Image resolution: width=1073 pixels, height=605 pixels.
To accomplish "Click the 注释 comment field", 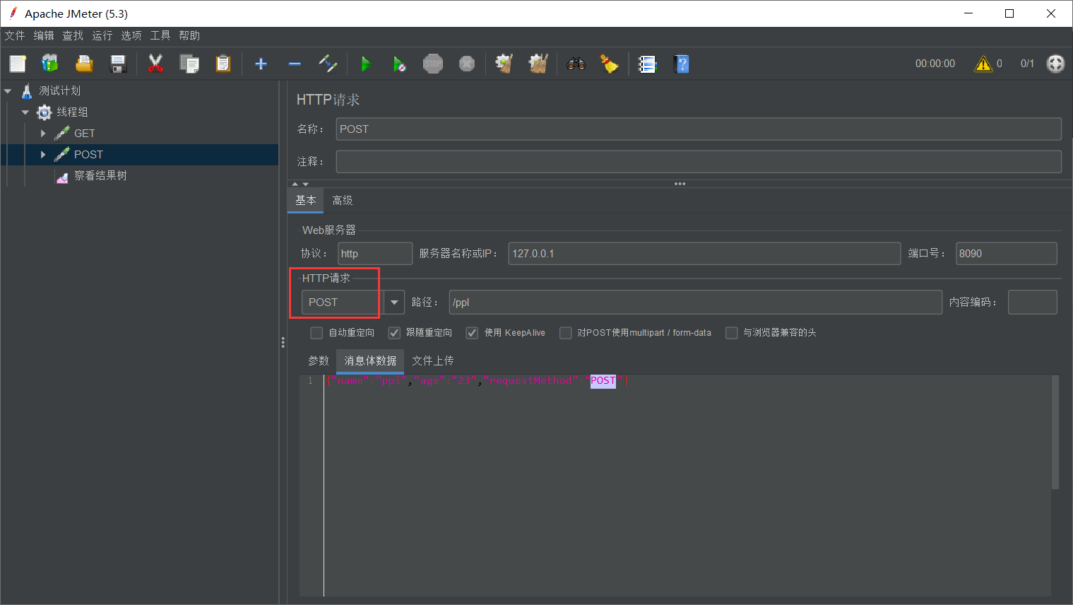I will click(x=699, y=162).
